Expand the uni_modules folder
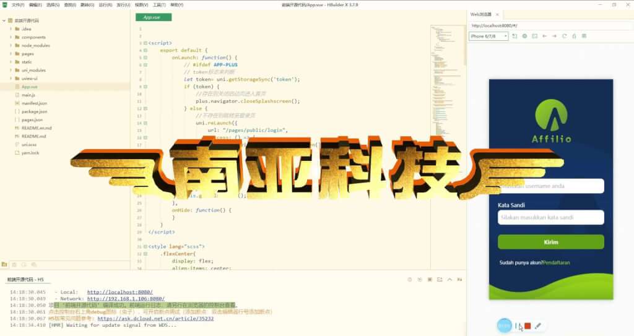 [x=11, y=71]
